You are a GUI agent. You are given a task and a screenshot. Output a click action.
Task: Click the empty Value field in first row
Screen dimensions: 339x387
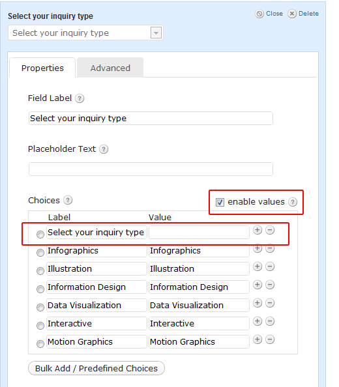(x=199, y=232)
